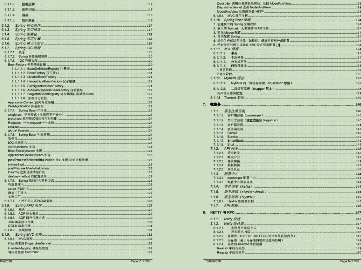Open 6.1.8. Spring APO 原理 section

coord(77,206)
